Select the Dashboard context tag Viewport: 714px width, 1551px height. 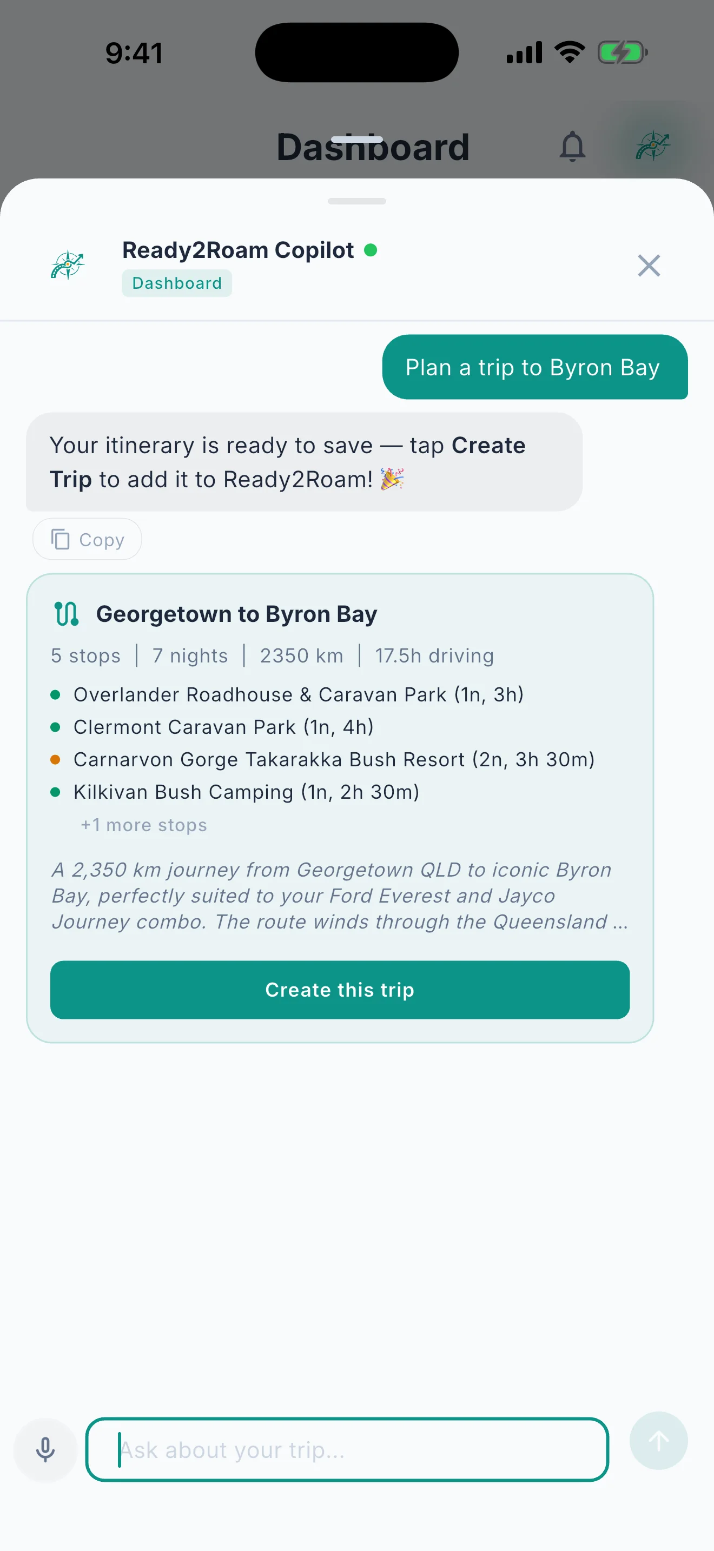coord(177,283)
